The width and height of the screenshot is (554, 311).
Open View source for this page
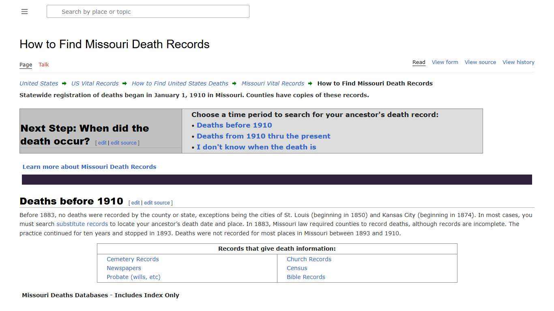[480, 62]
